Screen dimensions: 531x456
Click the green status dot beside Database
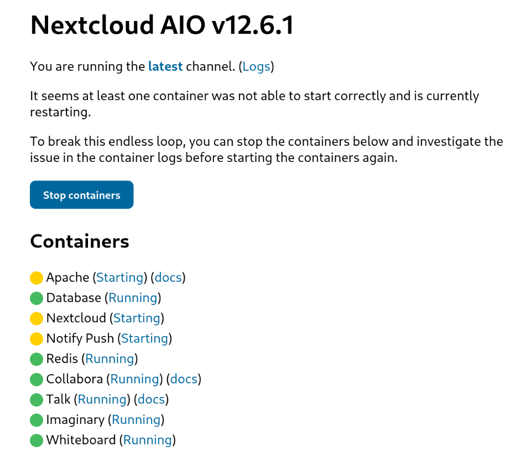click(x=37, y=298)
